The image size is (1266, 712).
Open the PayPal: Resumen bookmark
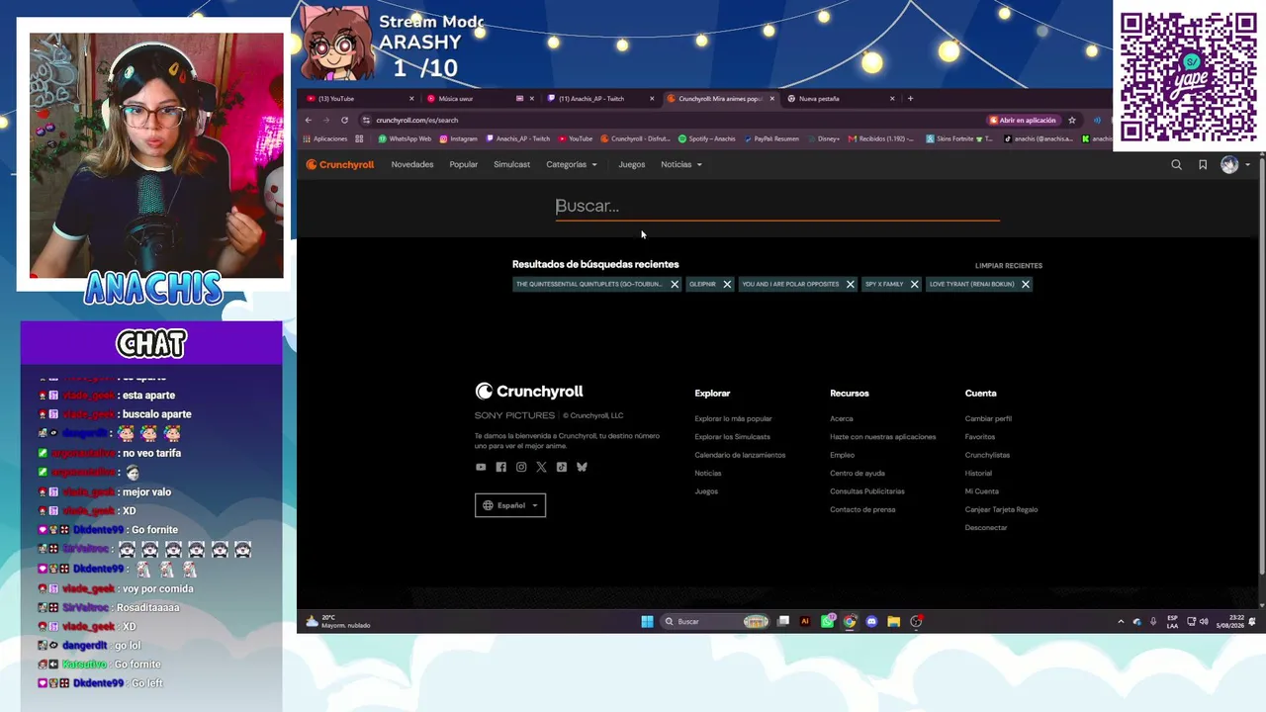point(771,139)
